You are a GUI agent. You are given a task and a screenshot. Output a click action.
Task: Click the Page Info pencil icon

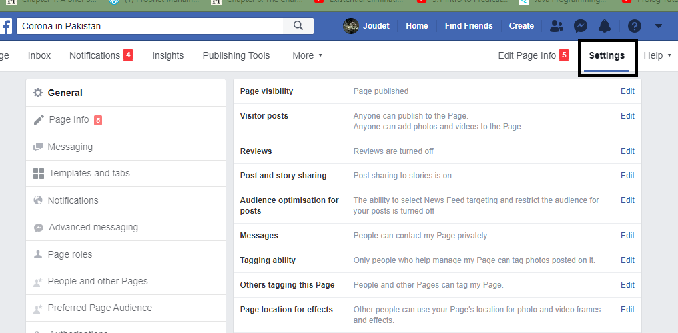tap(39, 119)
